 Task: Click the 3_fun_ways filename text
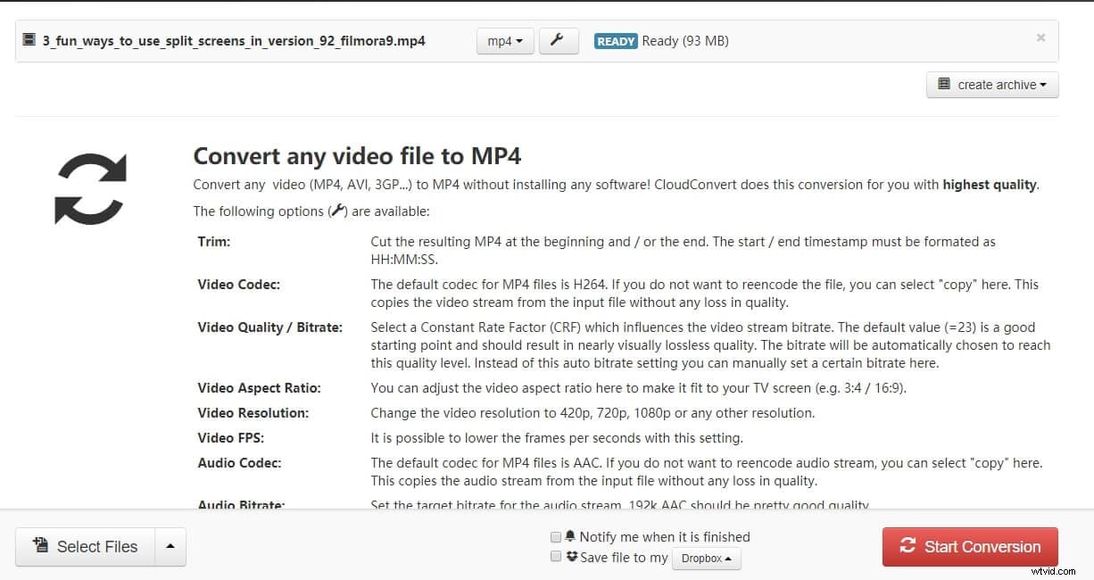tap(234, 40)
